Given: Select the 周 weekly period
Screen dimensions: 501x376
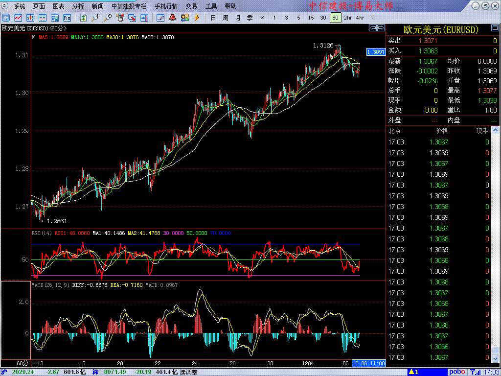Looking at the screenshot, I should coord(225,18).
